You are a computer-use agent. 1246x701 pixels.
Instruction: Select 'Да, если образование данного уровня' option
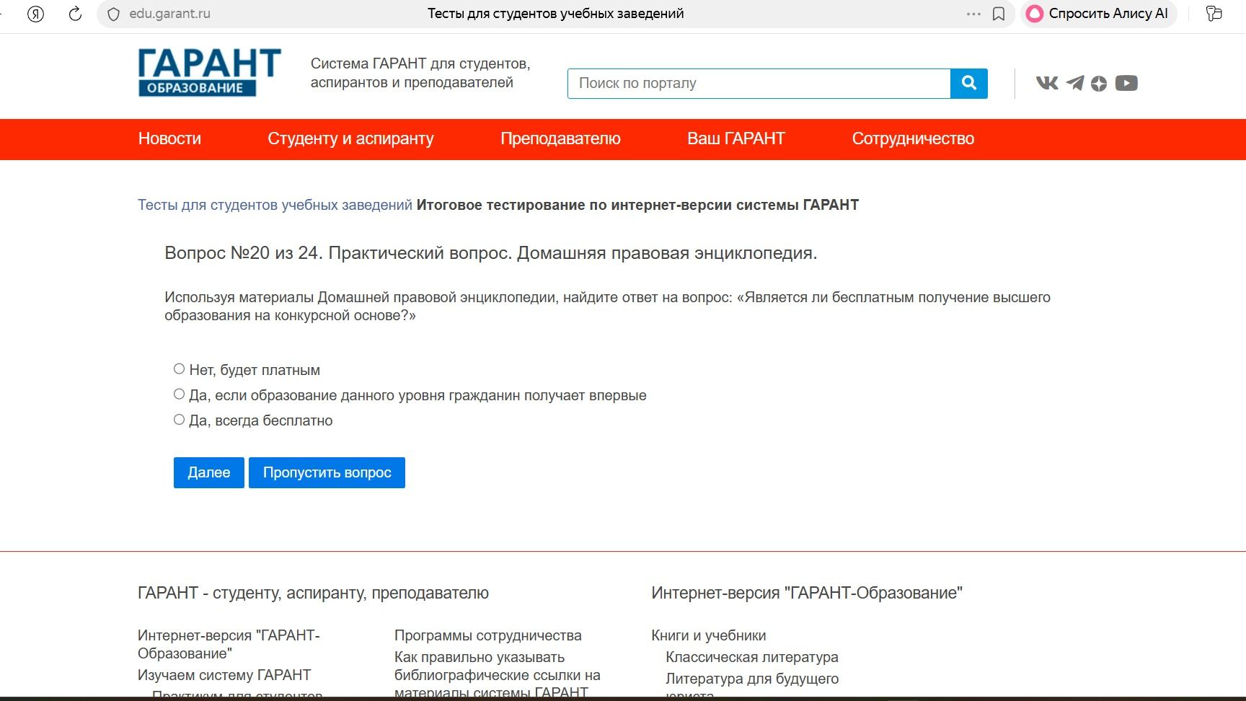click(x=179, y=394)
